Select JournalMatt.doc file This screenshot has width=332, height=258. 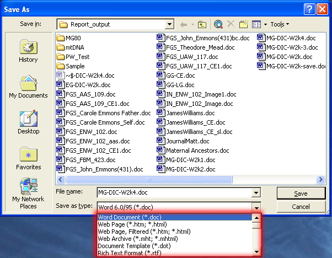tap(183, 141)
